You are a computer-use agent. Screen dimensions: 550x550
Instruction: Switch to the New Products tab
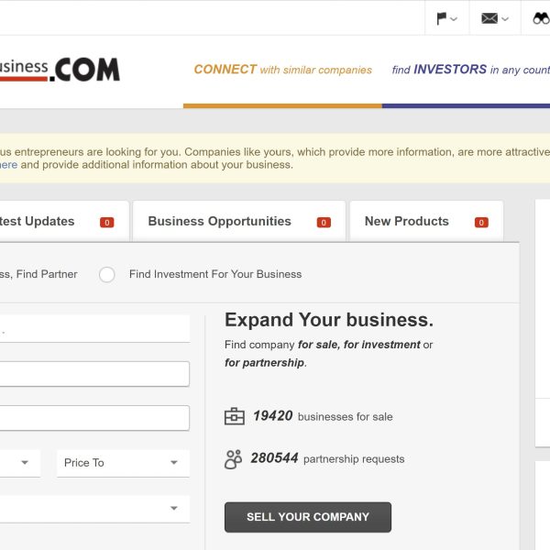pos(407,221)
